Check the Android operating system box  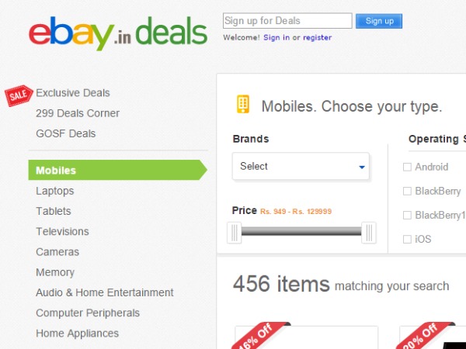click(x=407, y=167)
